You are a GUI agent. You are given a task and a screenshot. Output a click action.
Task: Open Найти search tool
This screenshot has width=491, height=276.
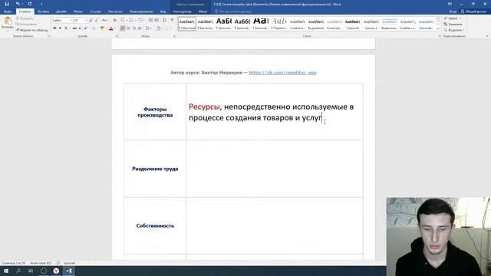(453, 18)
